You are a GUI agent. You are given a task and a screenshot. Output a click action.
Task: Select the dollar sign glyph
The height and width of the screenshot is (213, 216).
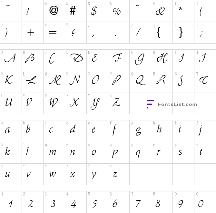pyautogui.click(x=94, y=11)
